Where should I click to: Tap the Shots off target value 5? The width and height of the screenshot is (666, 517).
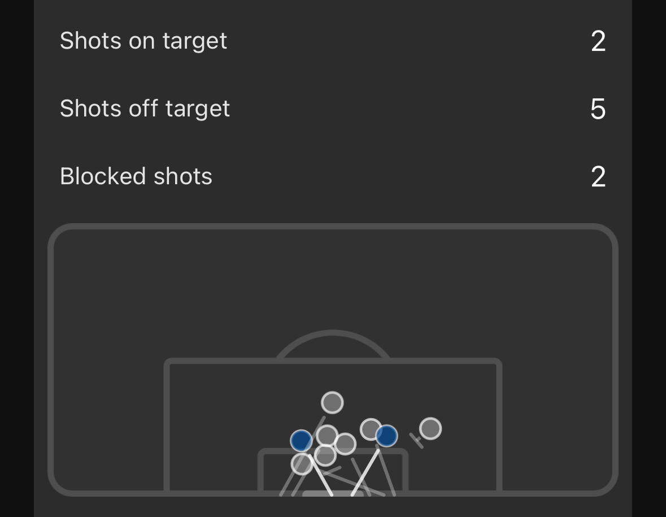pyautogui.click(x=598, y=109)
